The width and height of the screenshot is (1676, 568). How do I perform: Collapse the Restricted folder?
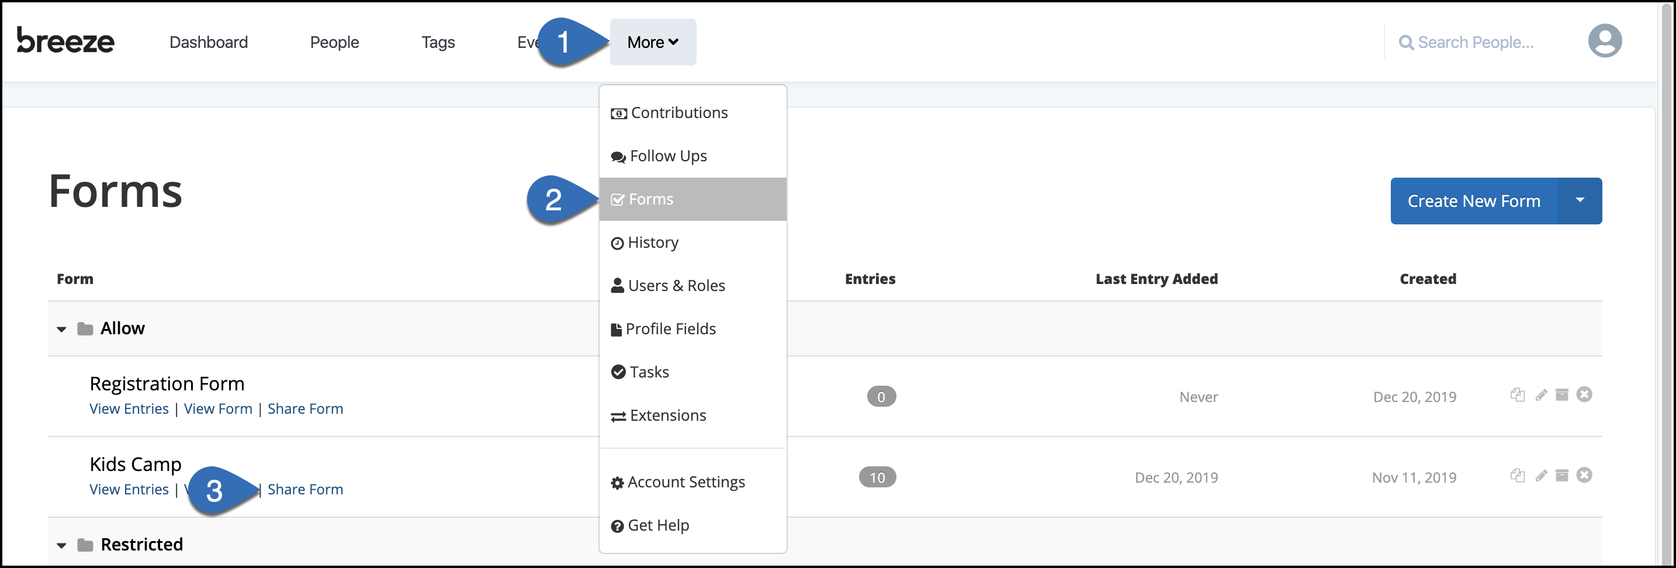tap(62, 545)
